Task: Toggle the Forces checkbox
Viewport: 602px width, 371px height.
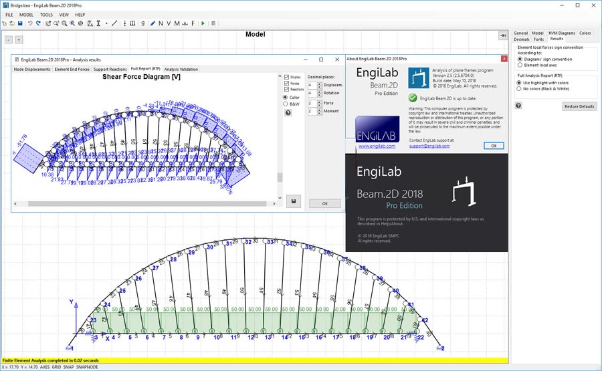Action: coord(286,84)
